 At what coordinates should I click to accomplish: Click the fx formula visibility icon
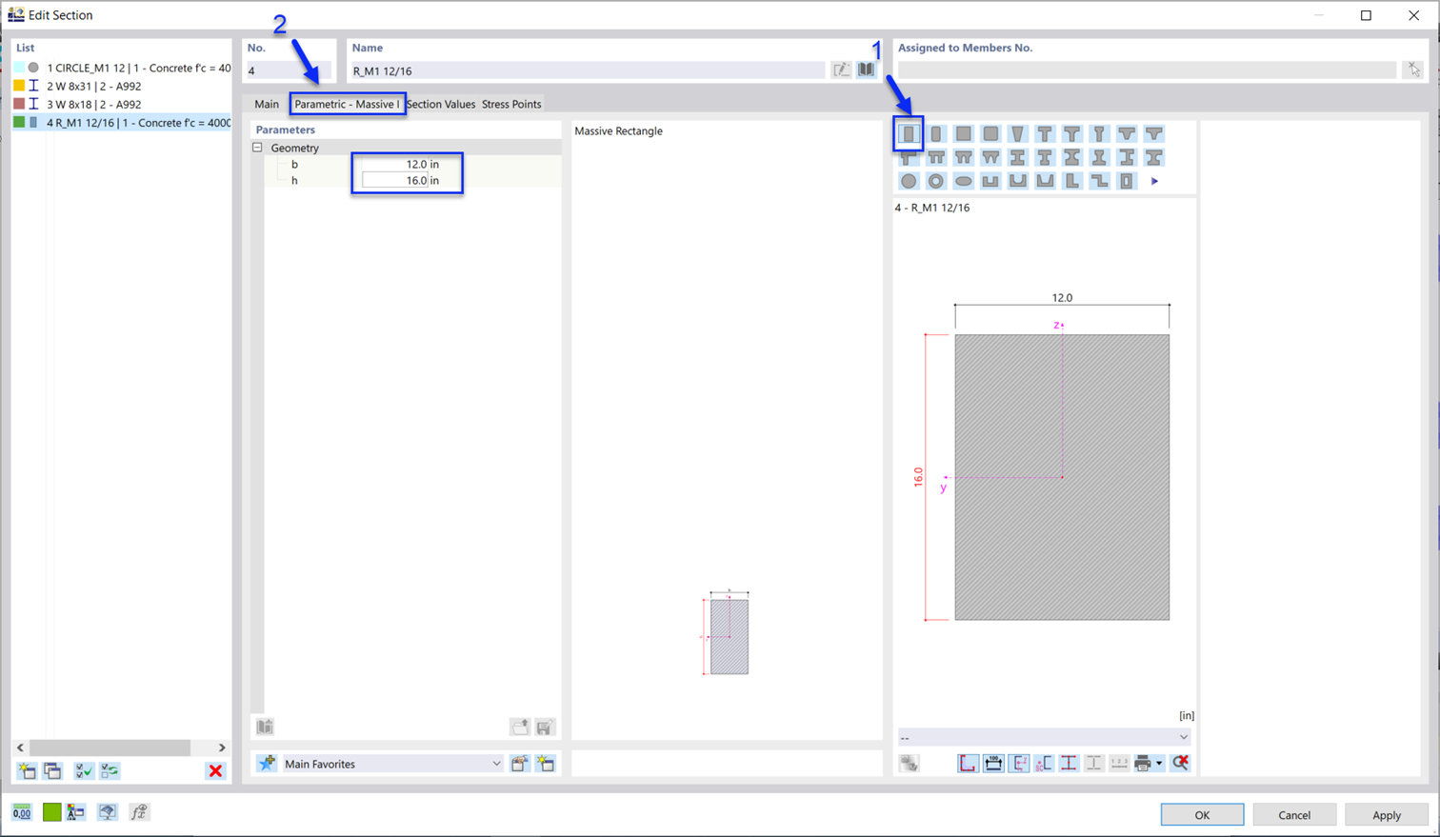tap(139, 812)
